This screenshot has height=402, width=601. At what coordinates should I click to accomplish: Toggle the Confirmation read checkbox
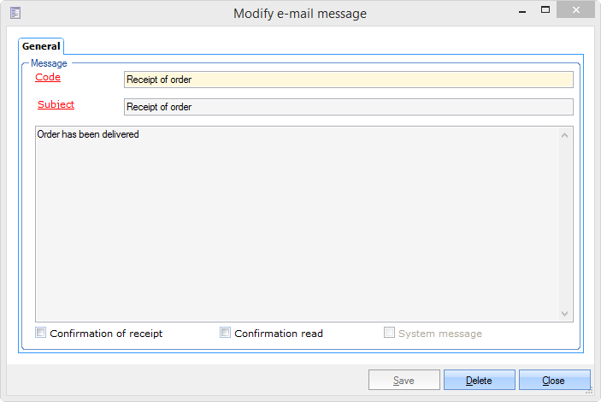pos(226,333)
